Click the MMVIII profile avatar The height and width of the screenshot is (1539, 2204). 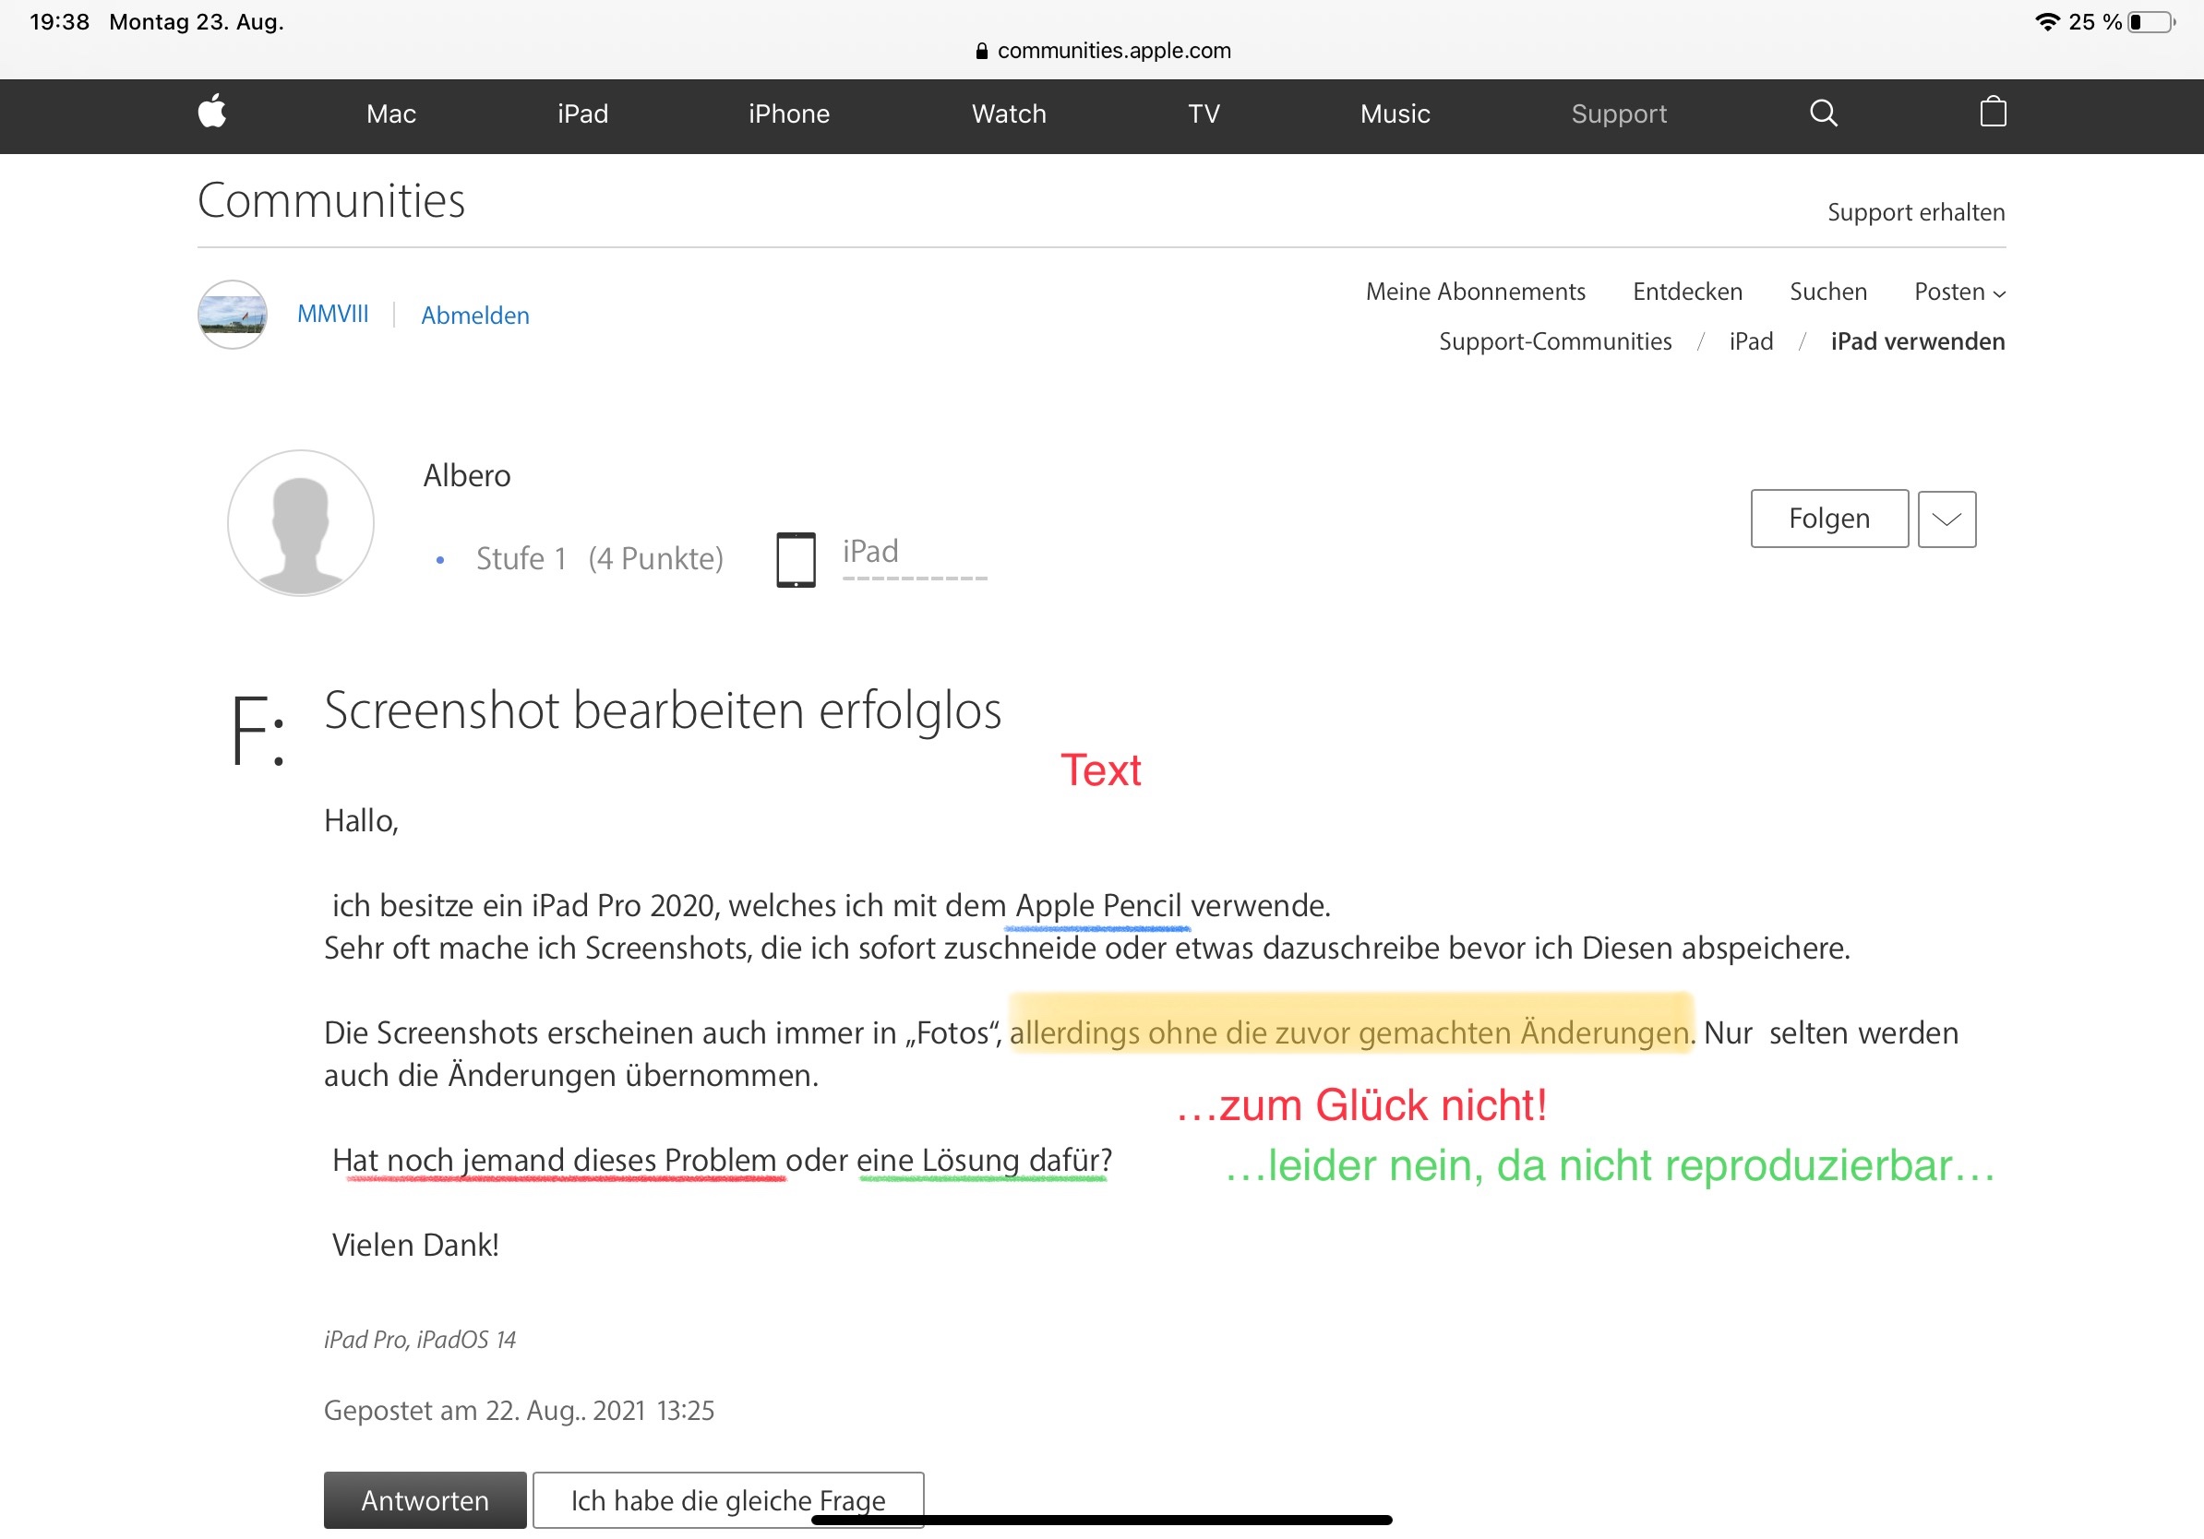[x=233, y=315]
